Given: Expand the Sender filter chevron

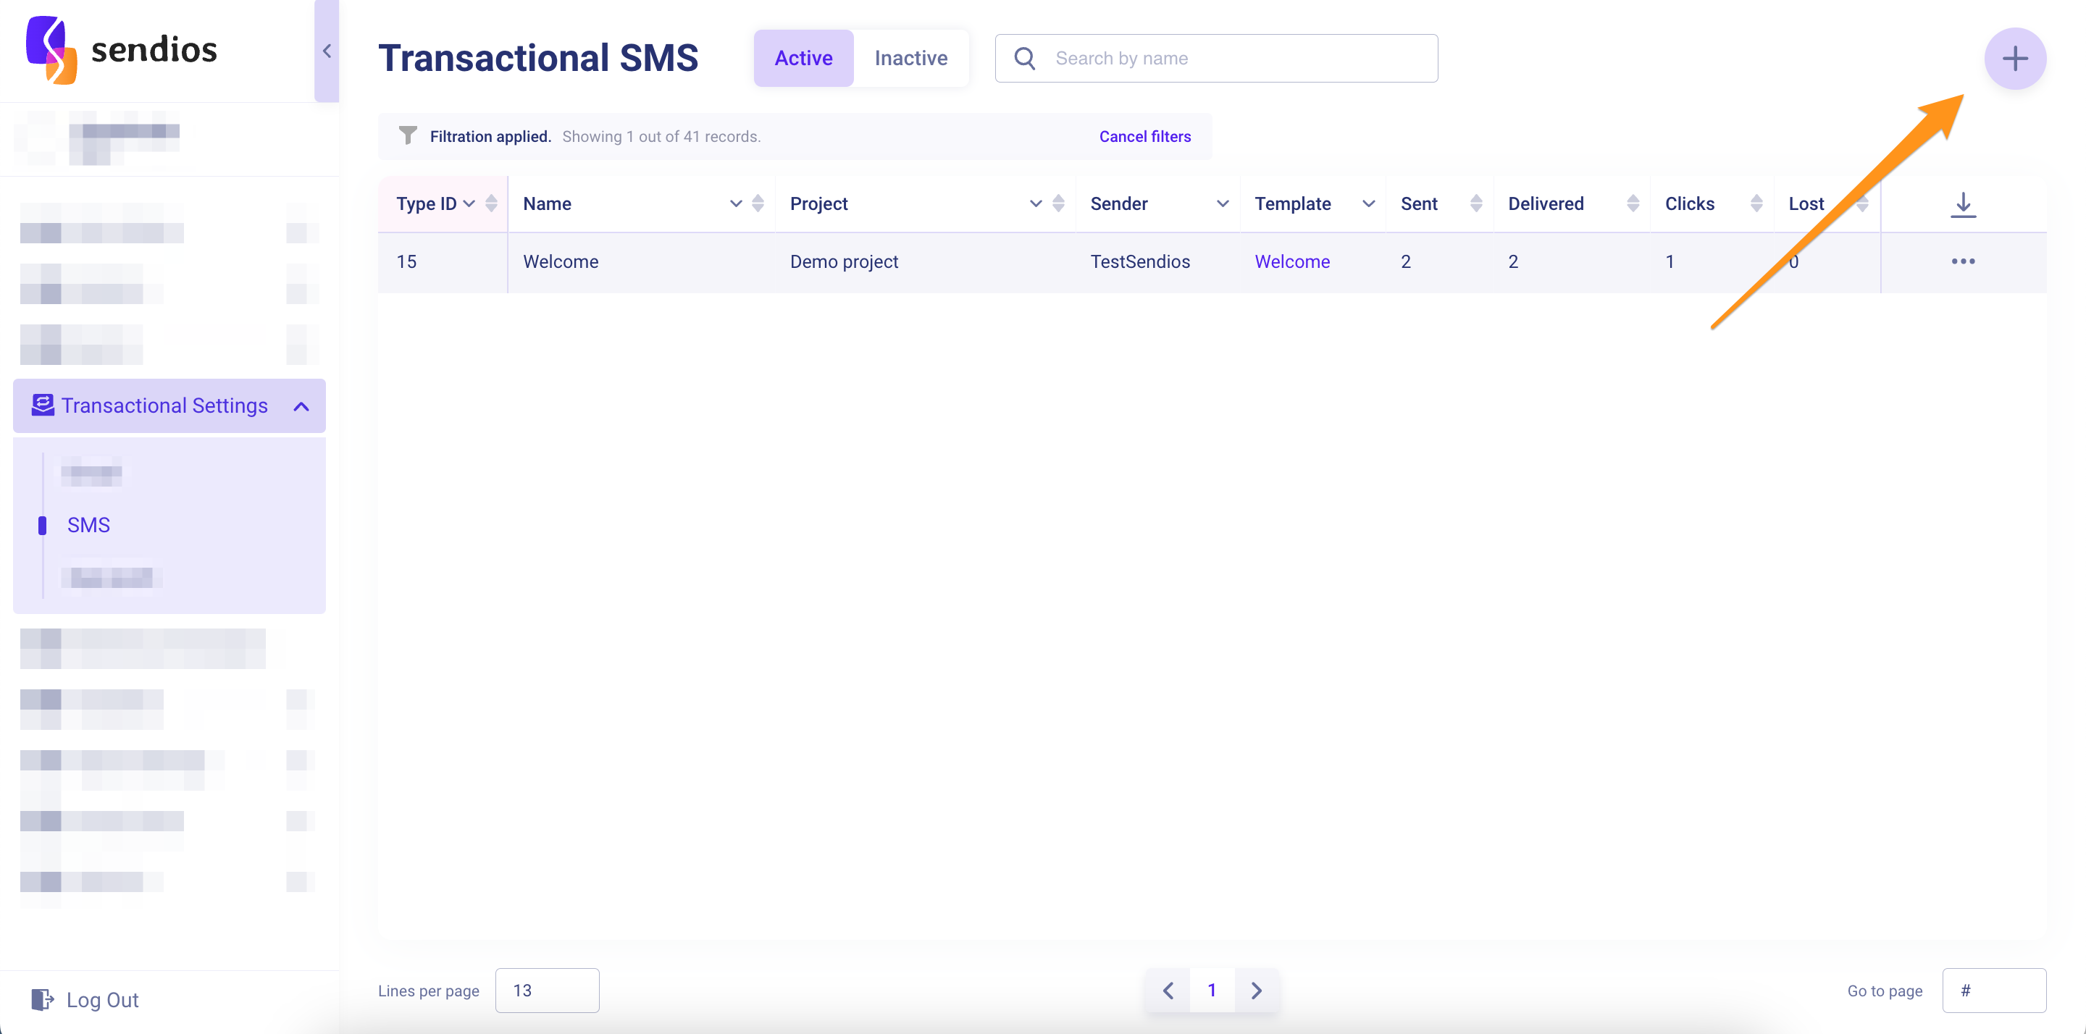Looking at the screenshot, I should pos(1222,204).
